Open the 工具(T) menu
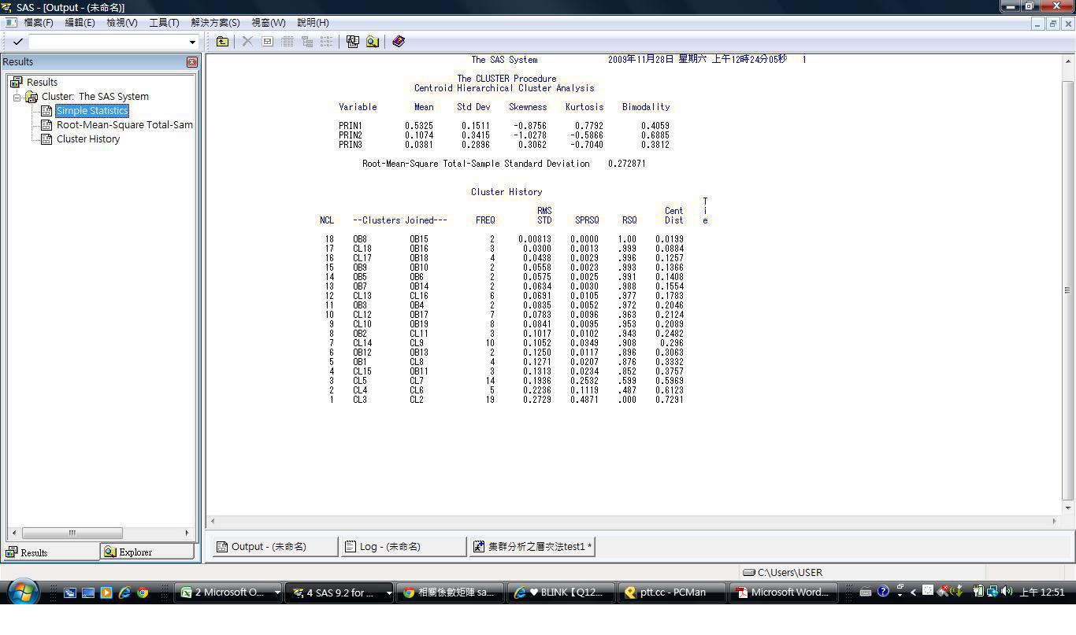Image resolution: width=1076 pixels, height=635 pixels. click(164, 23)
